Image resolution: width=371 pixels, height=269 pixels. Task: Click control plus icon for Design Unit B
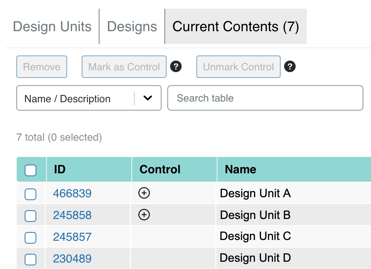click(x=144, y=215)
